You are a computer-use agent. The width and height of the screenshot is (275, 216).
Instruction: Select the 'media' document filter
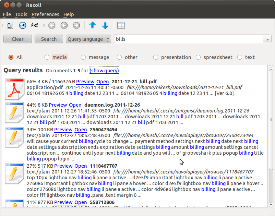click(47, 57)
